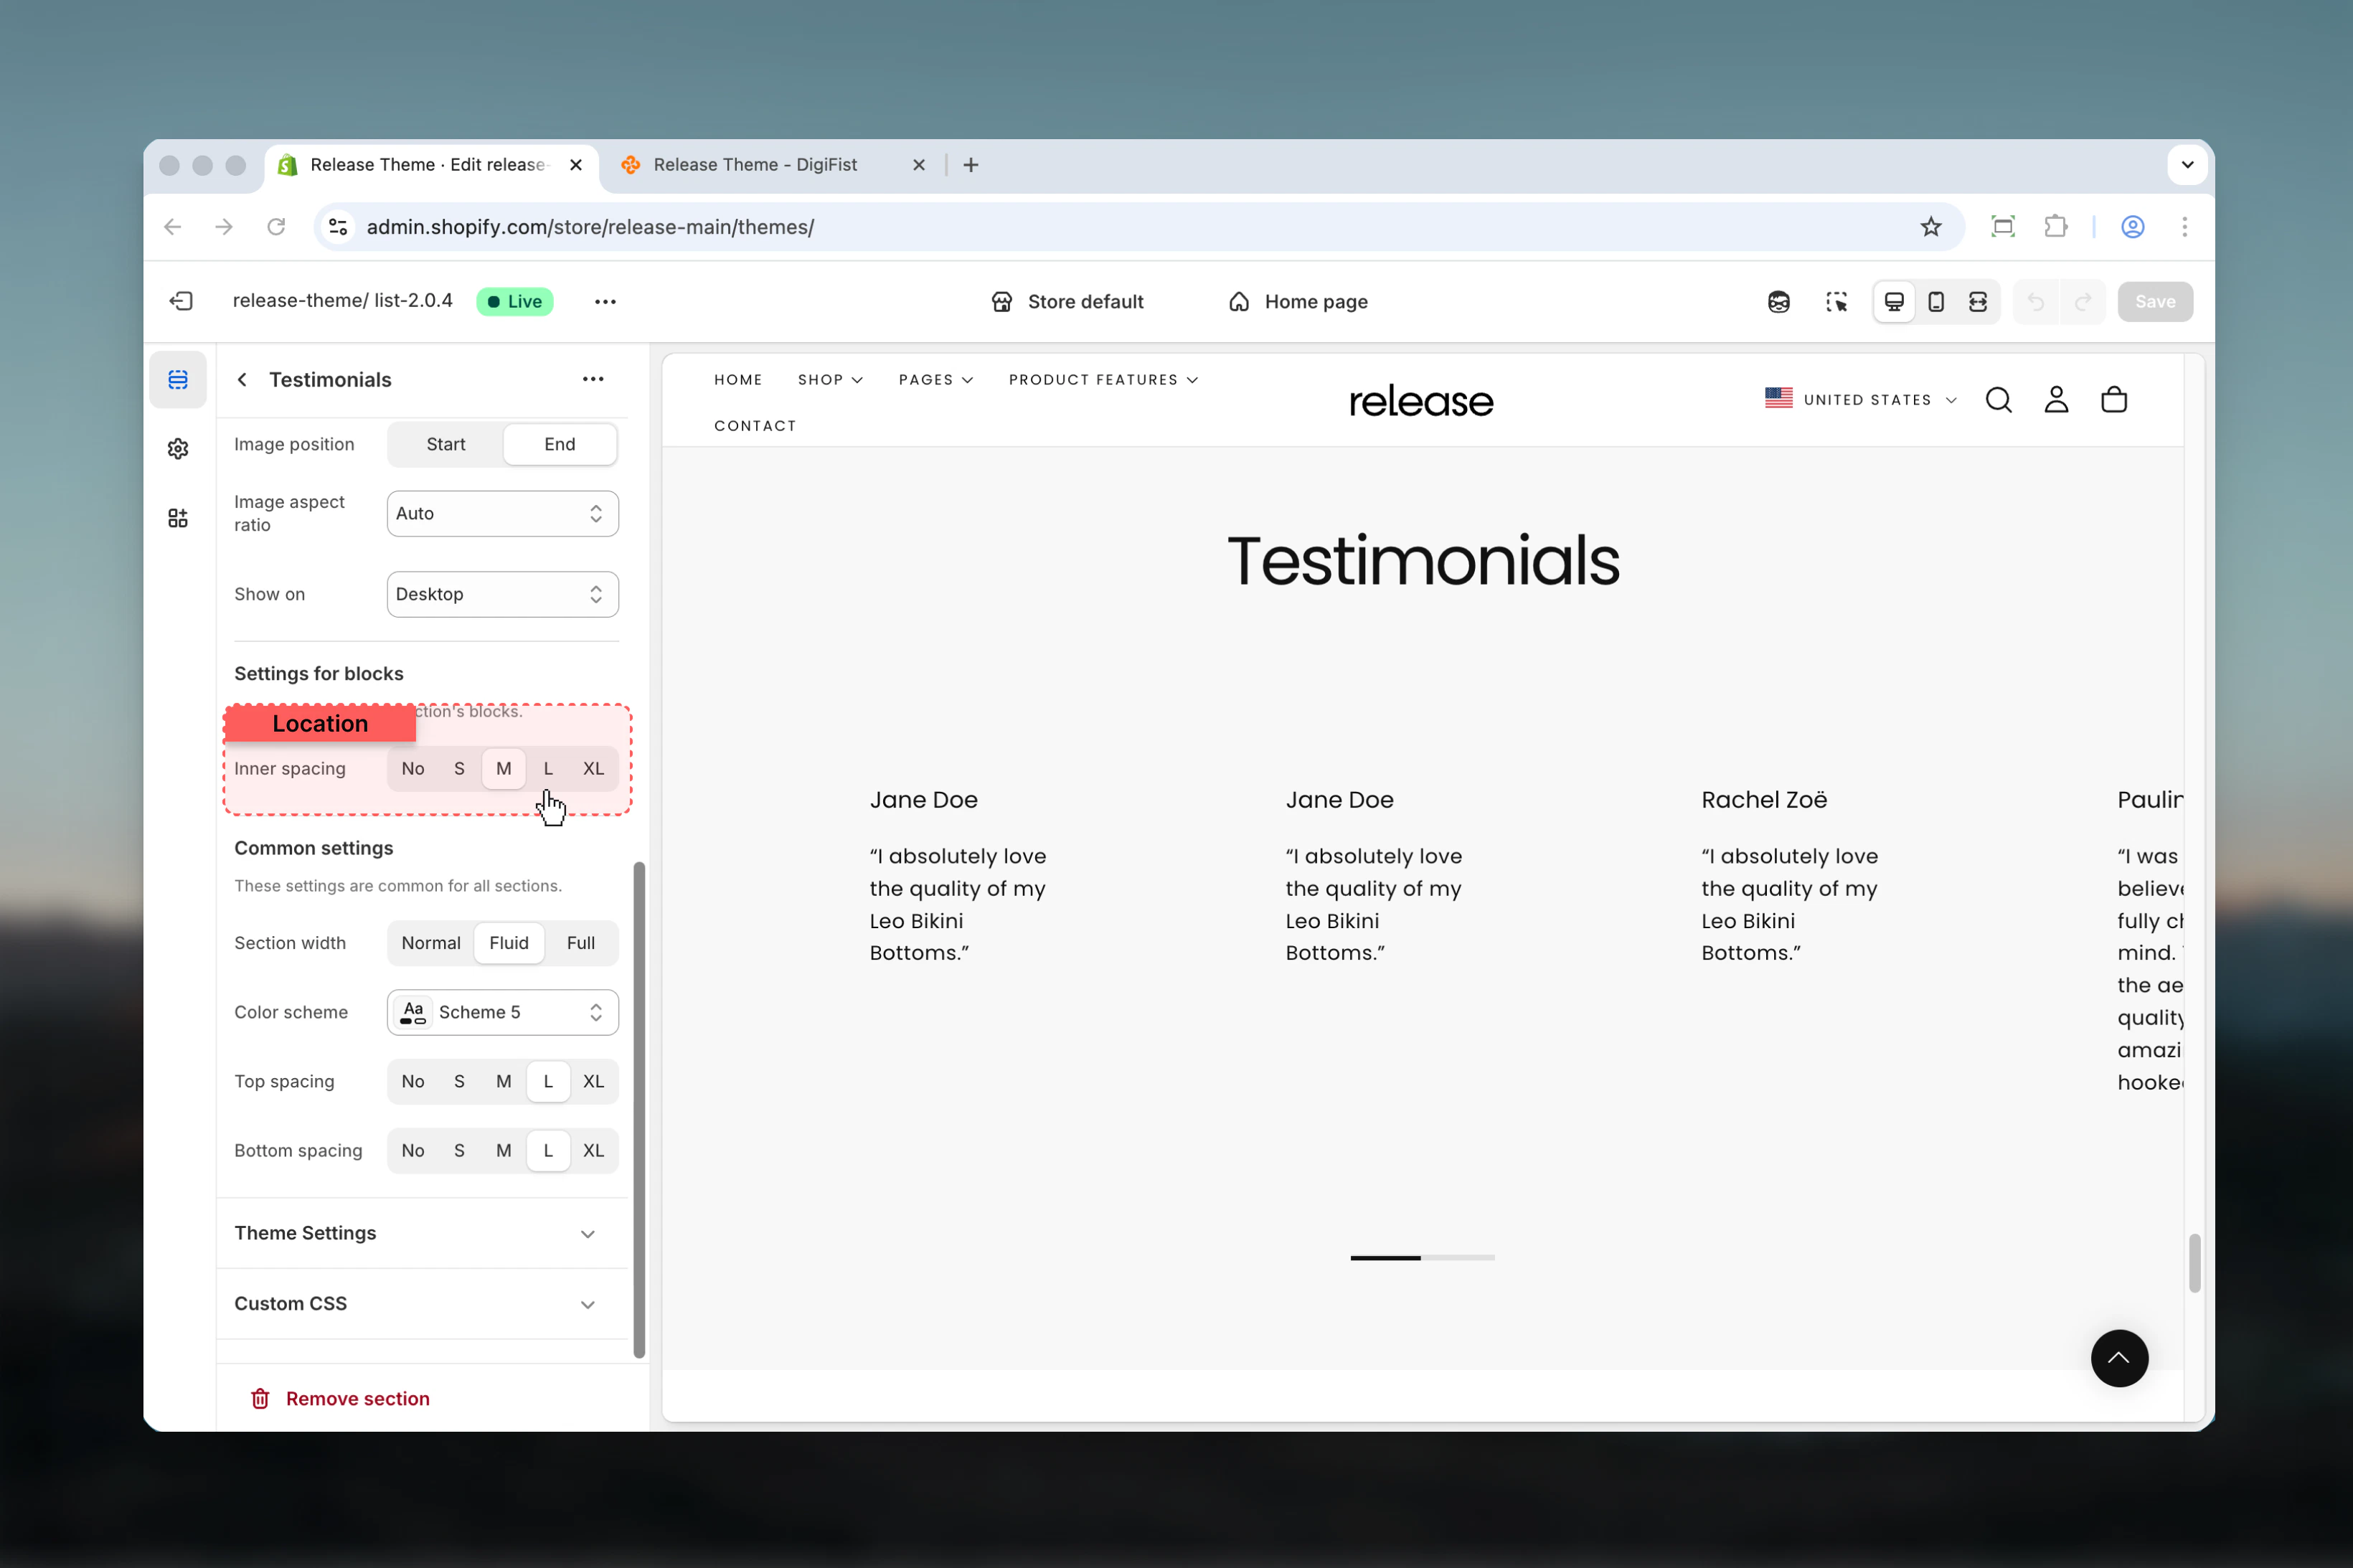Close the Release Theme - DigiFist tab
The height and width of the screenshot is (1568, 2353).
919,165
